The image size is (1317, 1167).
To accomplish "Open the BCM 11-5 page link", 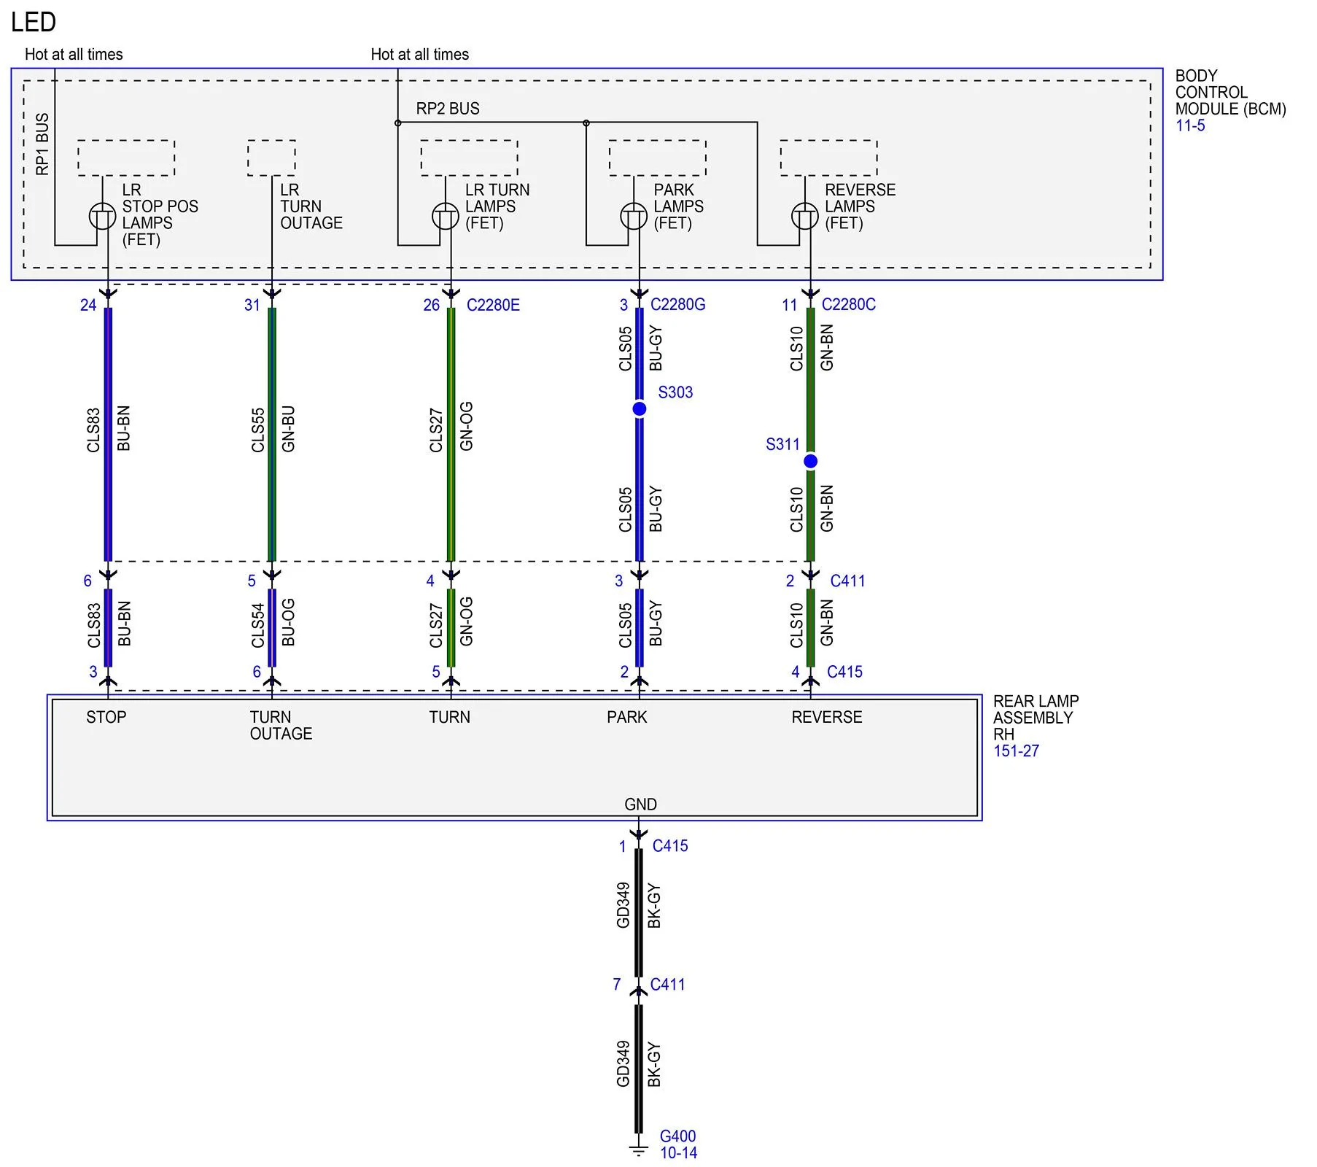I will tap(1189, 125).
